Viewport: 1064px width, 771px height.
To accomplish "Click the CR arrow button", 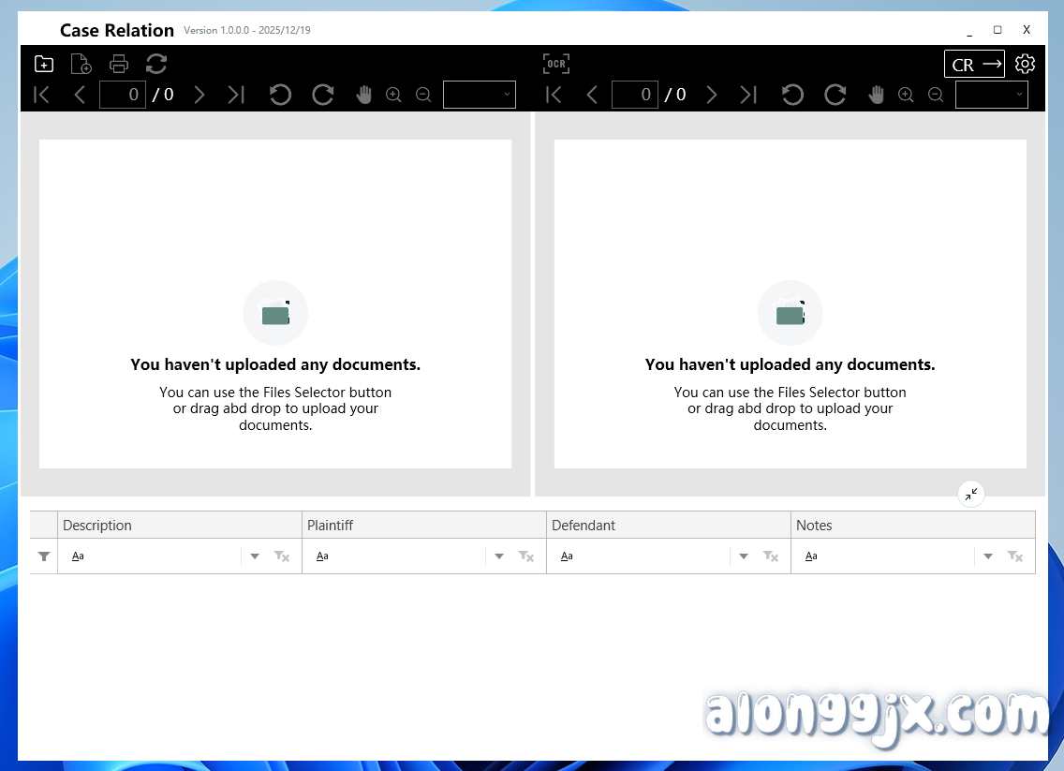I will click(974, 64).
